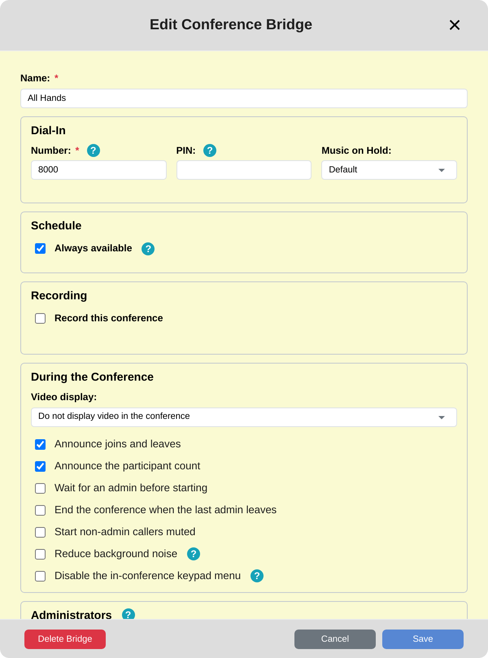The image size is (488, 658).
Task: Open help for Dial-In Number
Action: (x=94, y=150)
